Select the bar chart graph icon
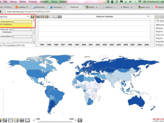Viewport: 164px width, 123px height. point(42,17)
